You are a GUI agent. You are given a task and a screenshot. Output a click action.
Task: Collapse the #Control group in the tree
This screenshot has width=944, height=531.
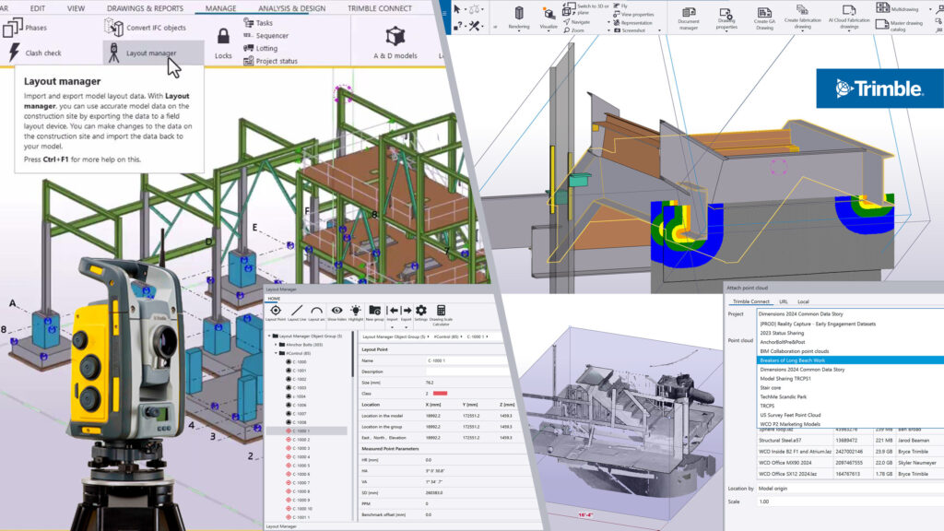(x=274, y=352)
